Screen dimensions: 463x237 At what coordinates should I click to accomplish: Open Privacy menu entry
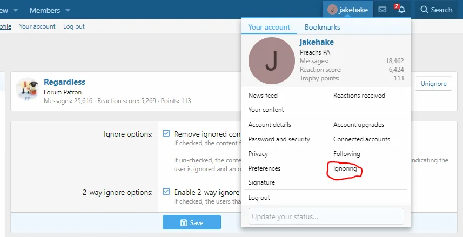(258, 154)
